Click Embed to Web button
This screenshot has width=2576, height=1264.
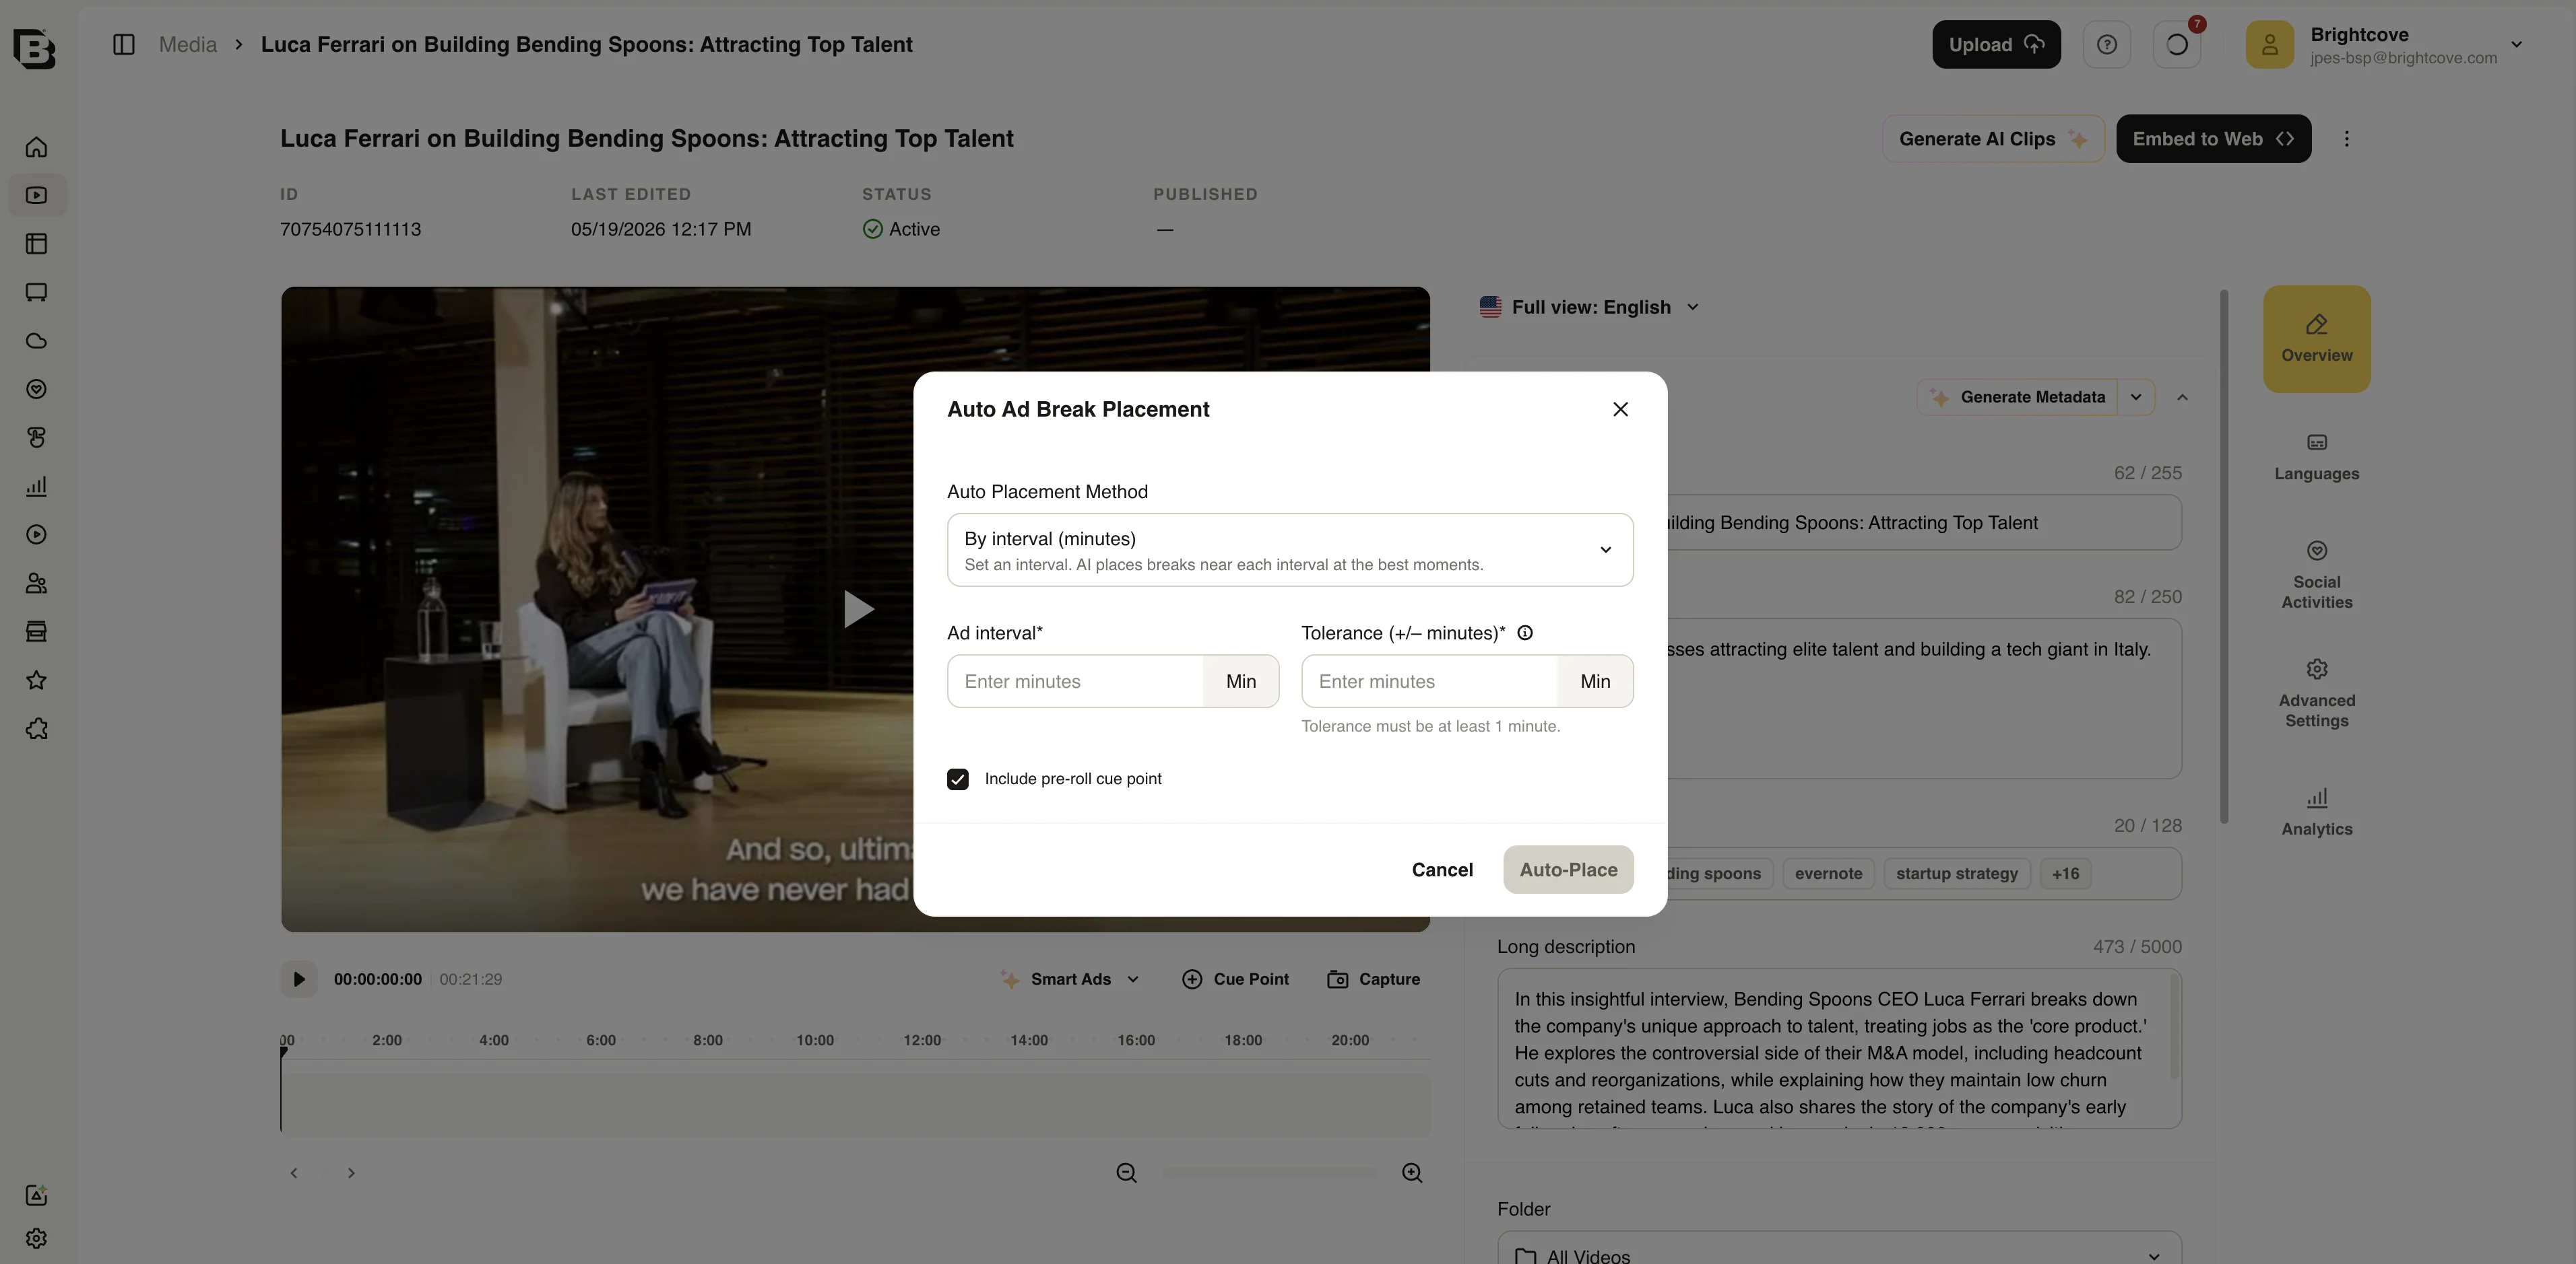click(2213, 139)
